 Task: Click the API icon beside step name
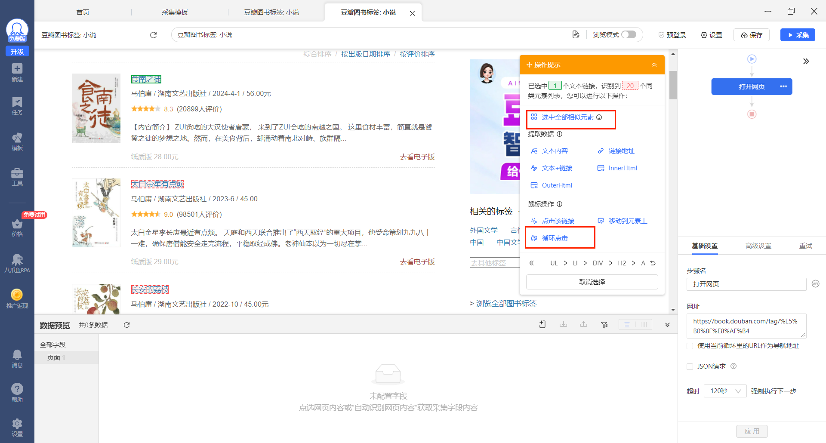click(816, 283)
